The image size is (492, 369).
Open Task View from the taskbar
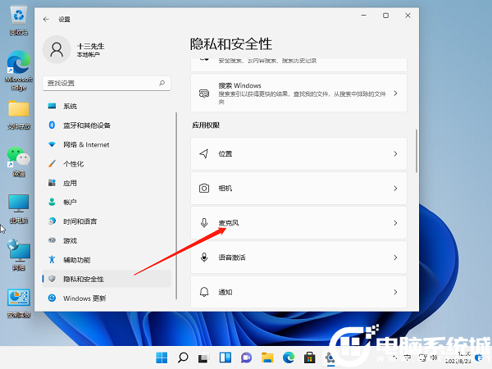[x=204, y=358]
